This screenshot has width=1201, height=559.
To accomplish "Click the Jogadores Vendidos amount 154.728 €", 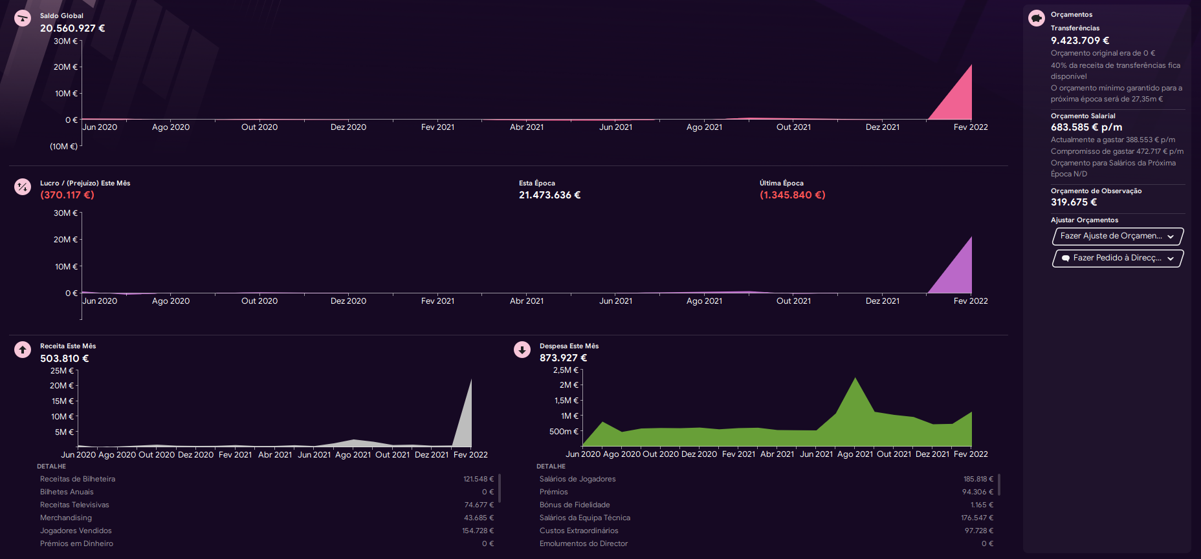I will tap(478, 531).
